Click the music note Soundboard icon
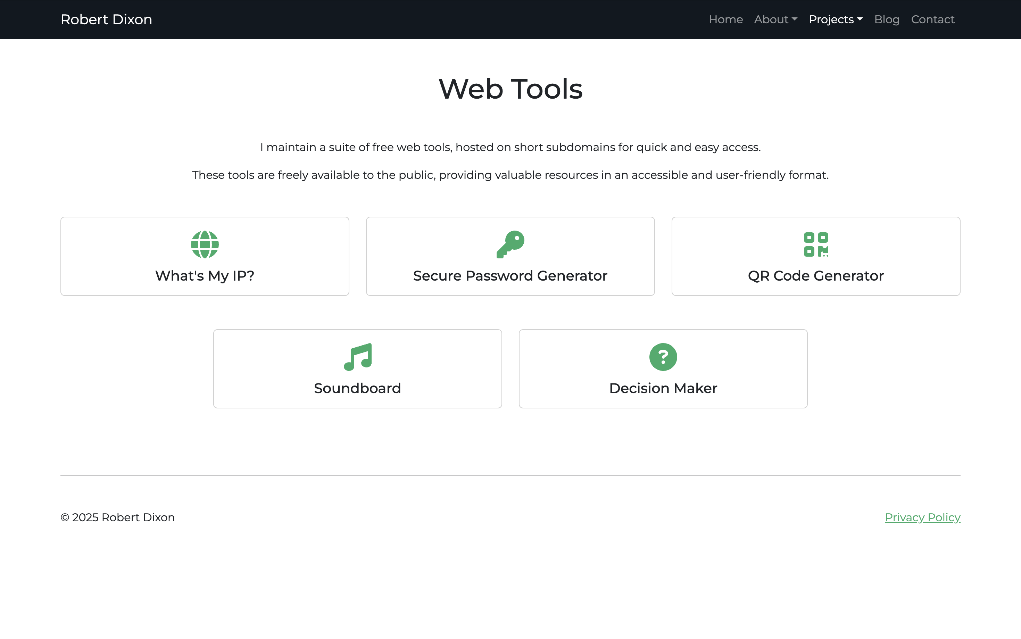Image resolution: width=1021 pixels, height=639 pixels. point(357,357)
